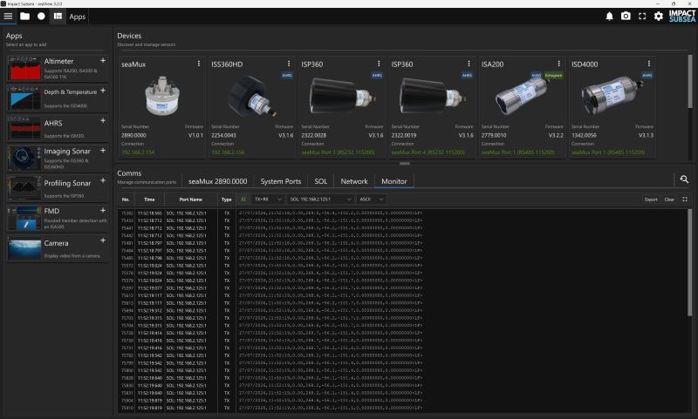Select serial number 2779.0010 on ISA200
This screenshot has width=698, height=419.
coord(494,135)
